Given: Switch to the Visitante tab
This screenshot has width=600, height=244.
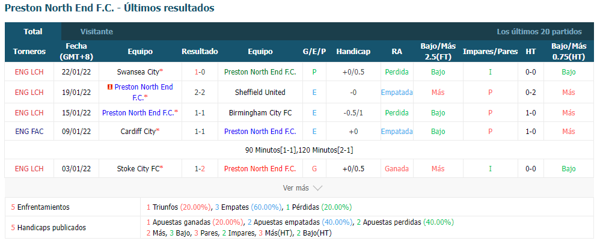Looking at the screenshot, I should tap(96, 32).
